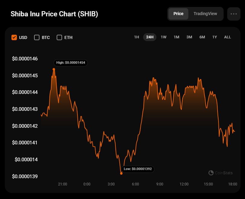Open the three-dot more options menu
Viewport: 245px width, 199px height.
234,14
